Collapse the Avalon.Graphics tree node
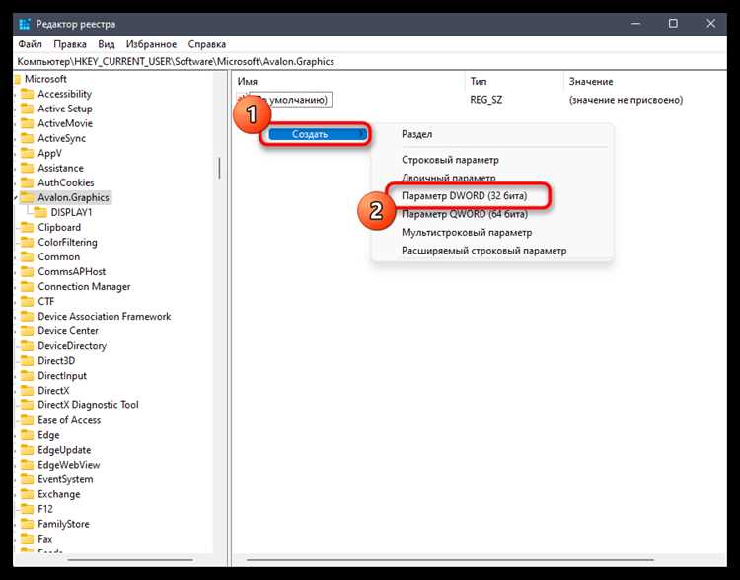The image size is (740, 580). pyautogui.click(x=16, y=197)
